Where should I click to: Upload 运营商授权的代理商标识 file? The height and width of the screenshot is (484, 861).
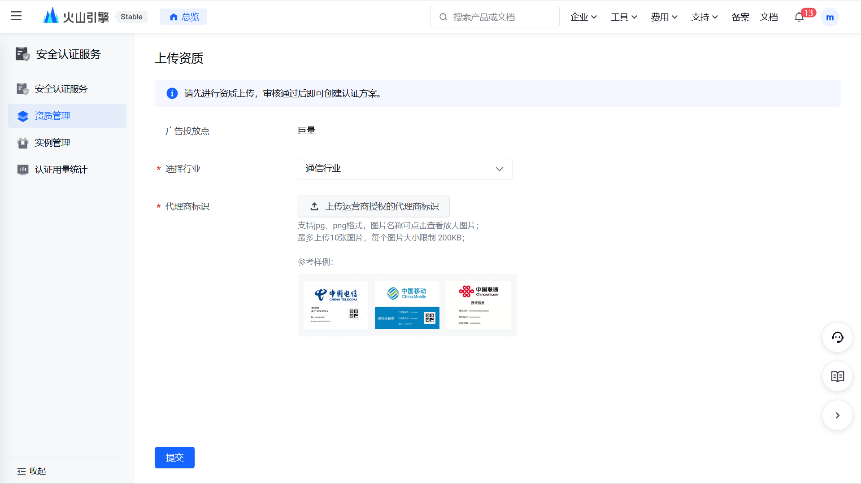coord(374,206)
